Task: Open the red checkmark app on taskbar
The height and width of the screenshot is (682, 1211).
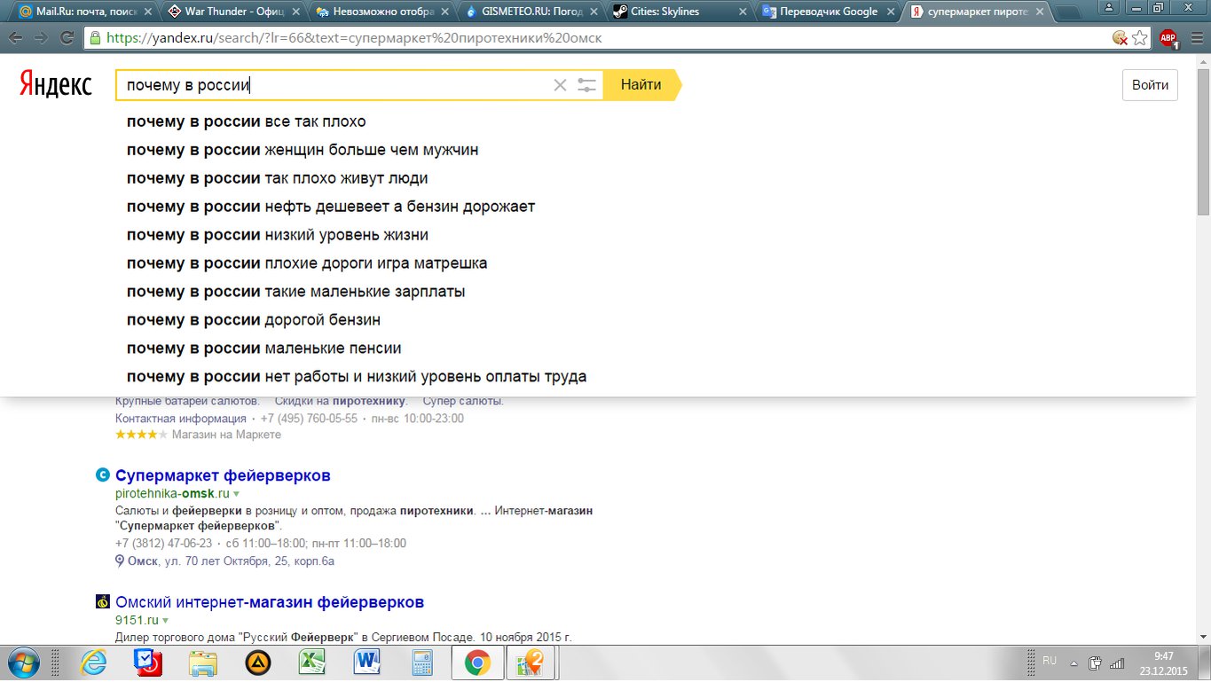Action: pyautogui.click(x=147, y=662)
